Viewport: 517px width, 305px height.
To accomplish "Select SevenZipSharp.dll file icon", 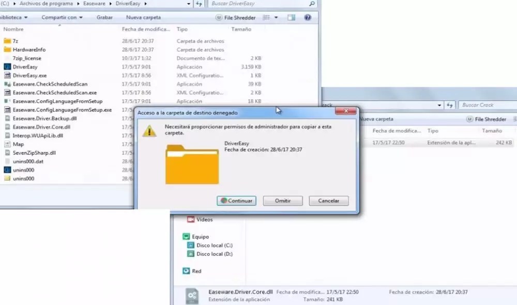I will pyautogui.click(x=7, y=152).
